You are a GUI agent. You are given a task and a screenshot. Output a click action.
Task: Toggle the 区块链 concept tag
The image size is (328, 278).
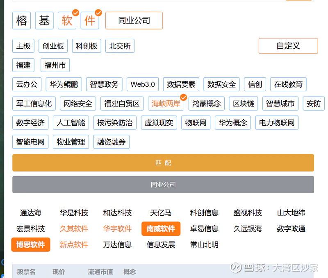[244, 104]
